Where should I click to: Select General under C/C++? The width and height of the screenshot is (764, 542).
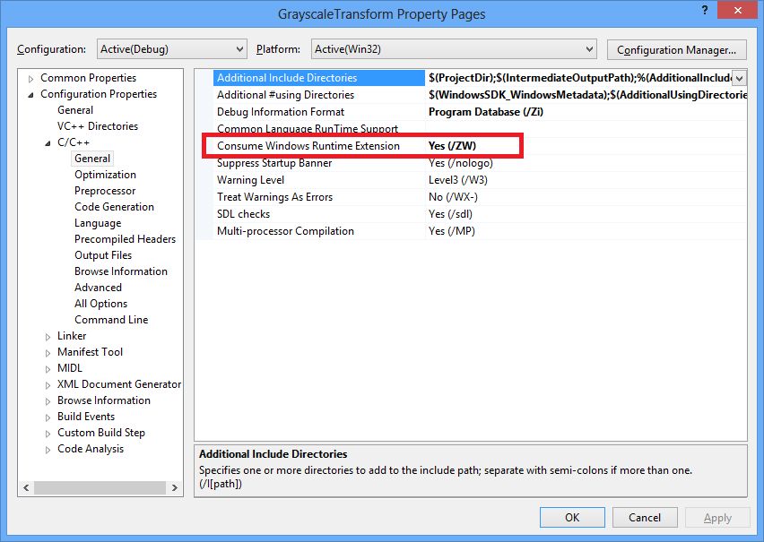point(92,159)
